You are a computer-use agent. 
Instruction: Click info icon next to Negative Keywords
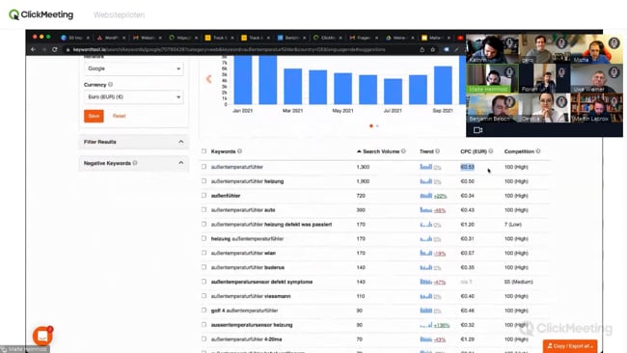tap(135, 163)
